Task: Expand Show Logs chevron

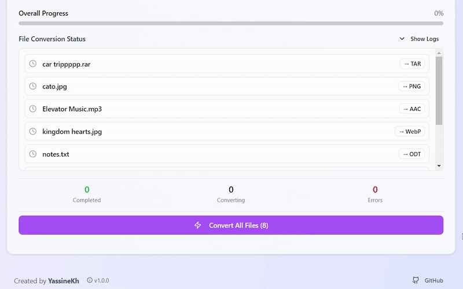Action: [x=402, y=39]
